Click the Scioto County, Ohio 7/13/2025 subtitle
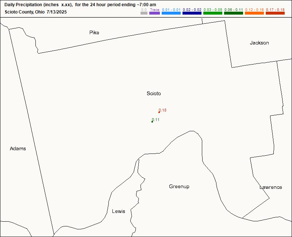This screenshot has height=237, width=292. (x=35, y=12)
